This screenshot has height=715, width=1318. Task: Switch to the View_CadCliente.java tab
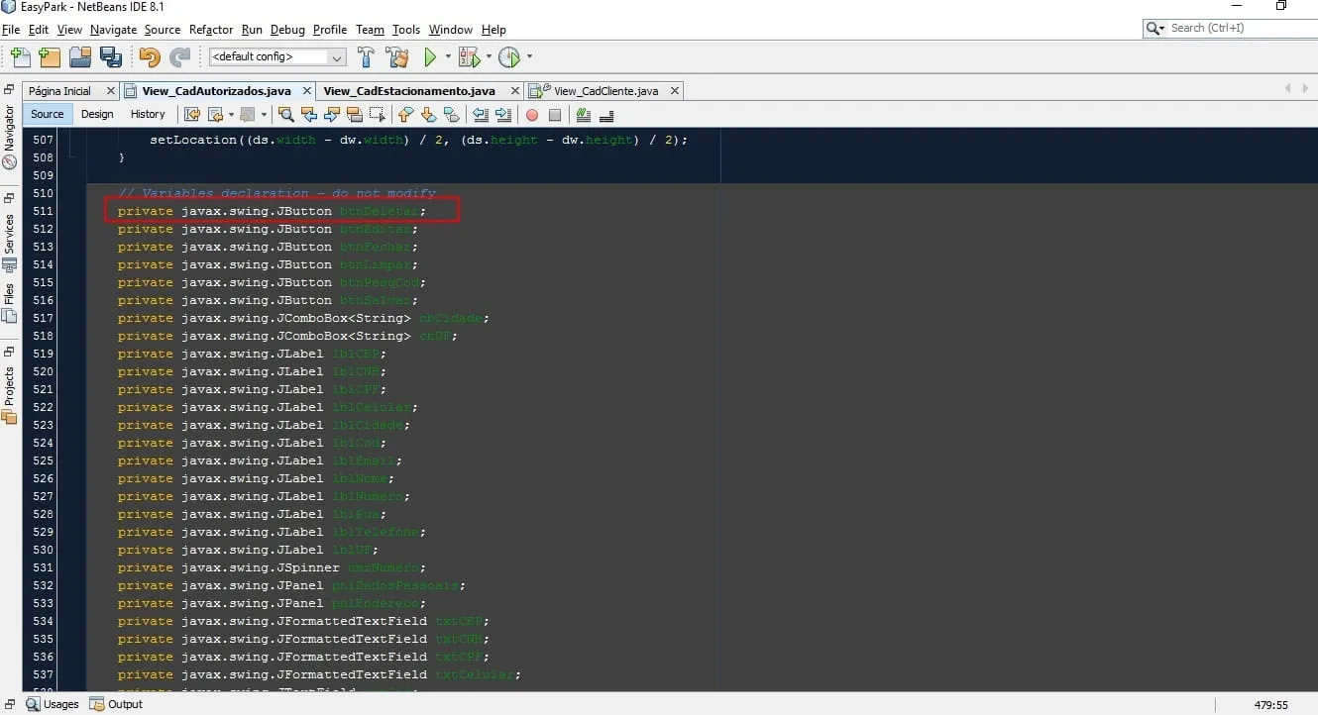coord(605,91)
